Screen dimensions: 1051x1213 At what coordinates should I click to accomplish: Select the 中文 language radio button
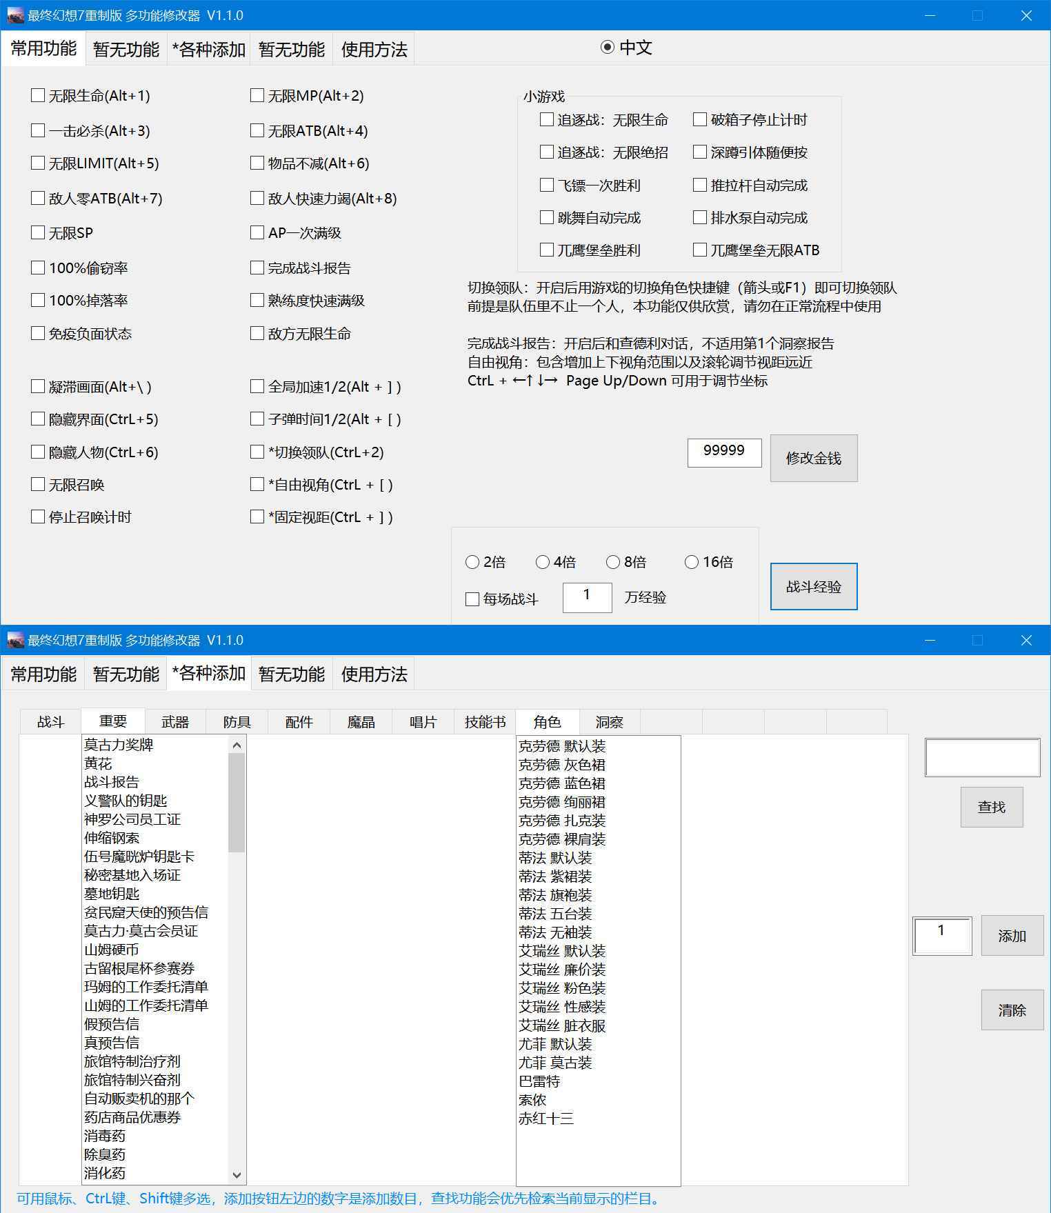[608, 48]
